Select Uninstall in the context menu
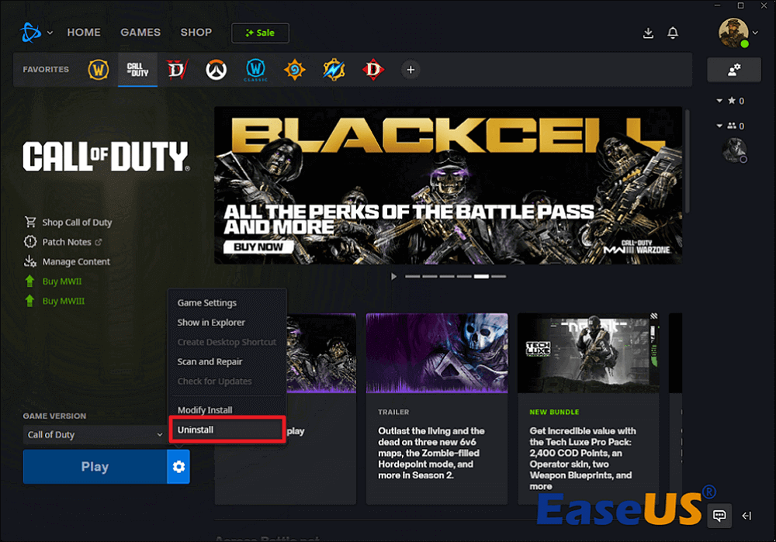Image resolution: width=776 pixels, height=542 pixels. [227, 429]
